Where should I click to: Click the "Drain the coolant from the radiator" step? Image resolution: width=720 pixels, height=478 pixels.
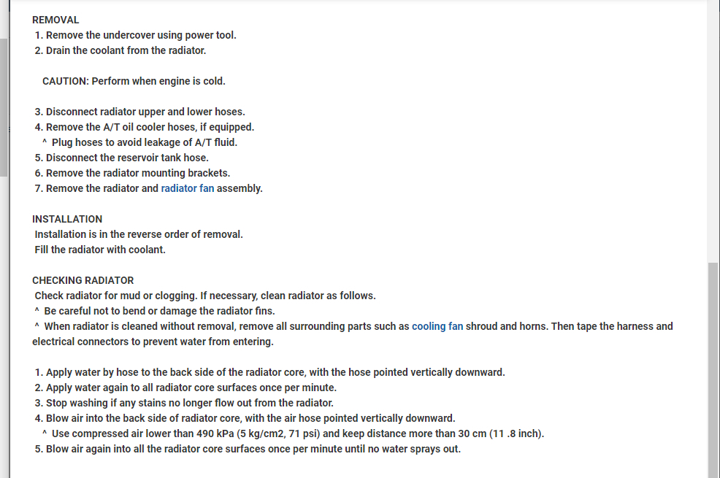(126, 50)
